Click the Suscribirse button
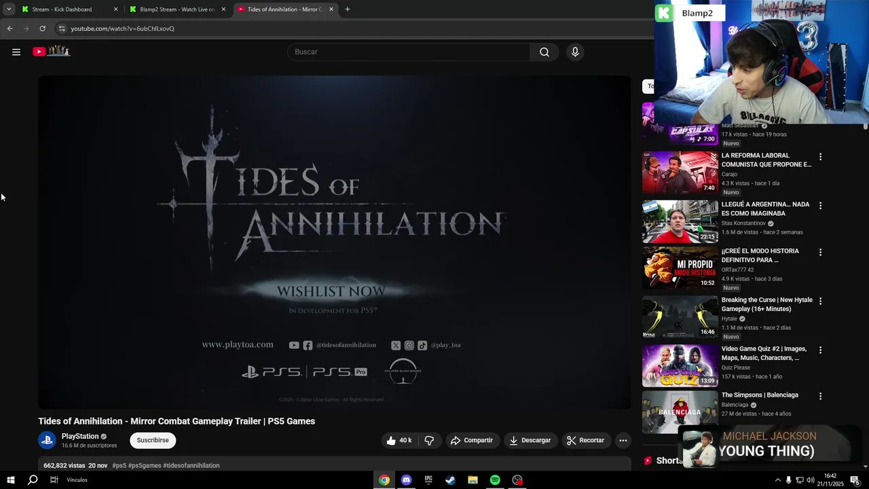Viewport: 869px width, 489px height. pos(153,440)
